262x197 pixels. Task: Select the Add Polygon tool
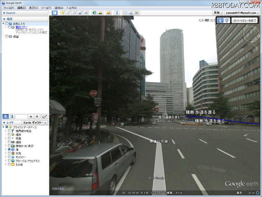(x=69, y=13)
